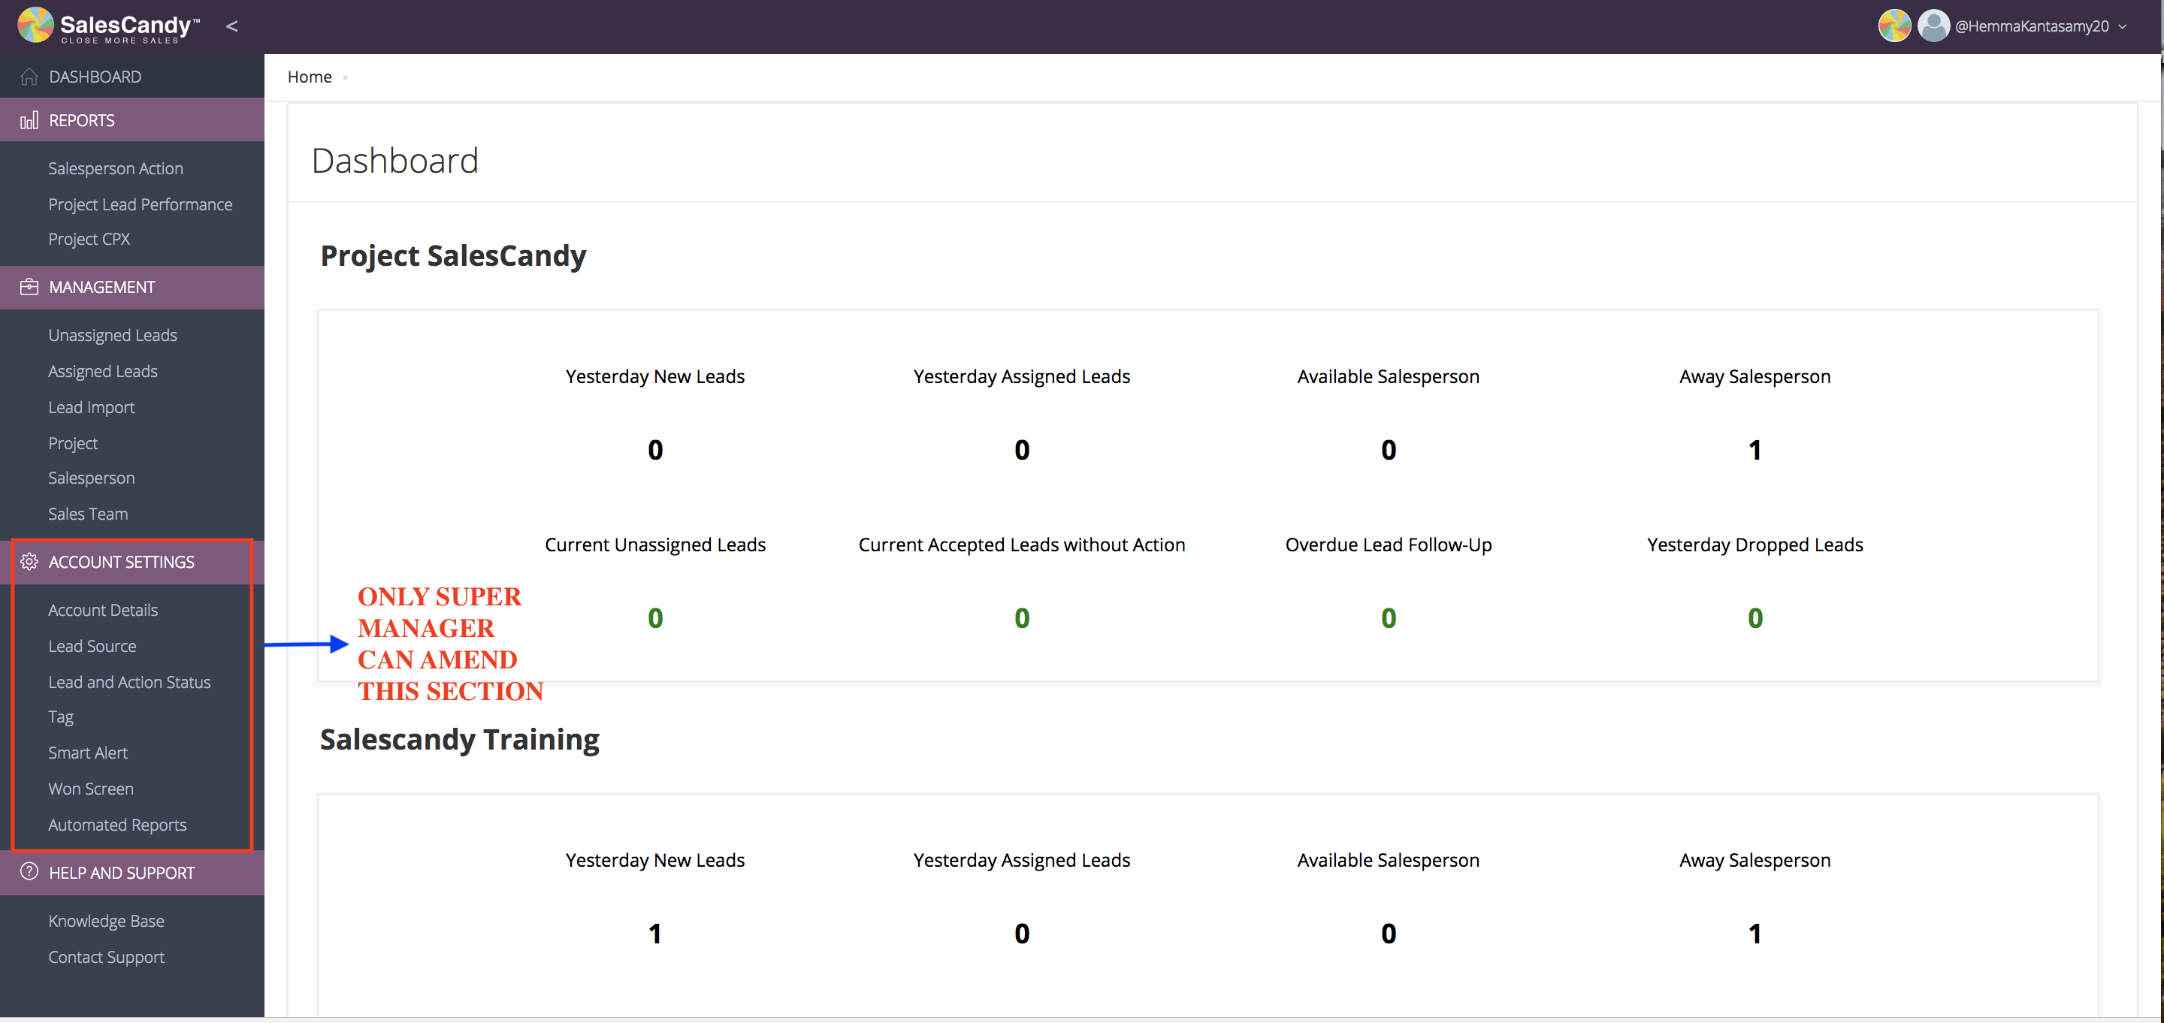Click the Home breadcrumb link
This screenshot has width=2164, height=1023.
tap(309, 77)
